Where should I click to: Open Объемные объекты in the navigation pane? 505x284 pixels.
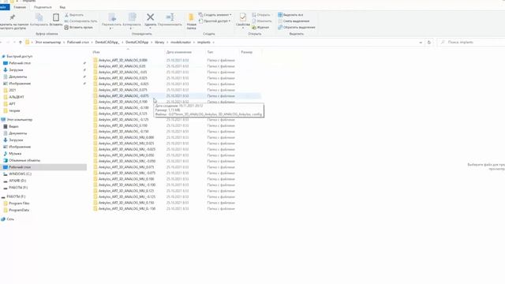24,160
